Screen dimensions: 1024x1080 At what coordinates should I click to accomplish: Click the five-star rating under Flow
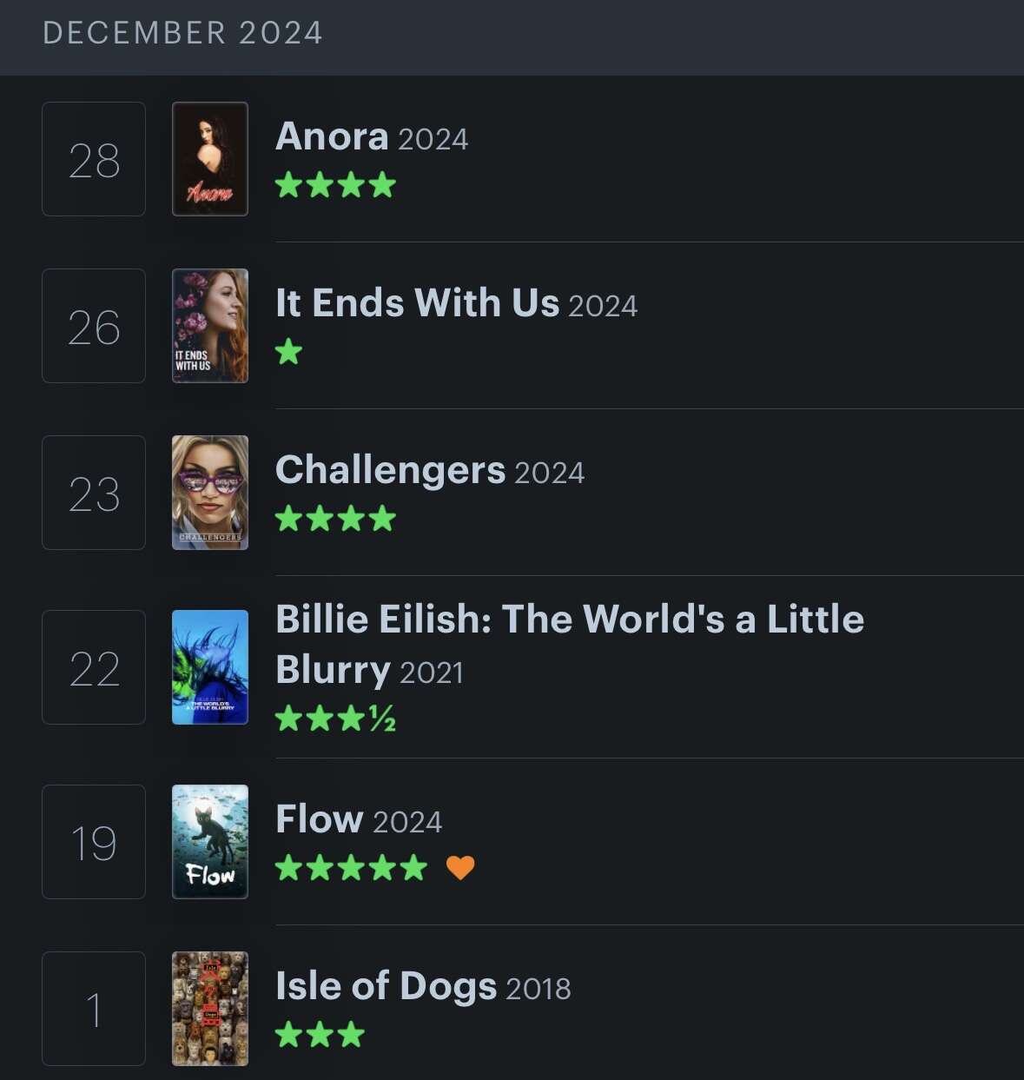pos(351,867)
